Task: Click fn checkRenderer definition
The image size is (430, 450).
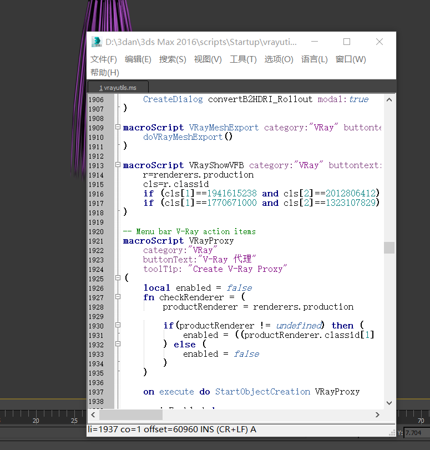Action: coord(194,297)
